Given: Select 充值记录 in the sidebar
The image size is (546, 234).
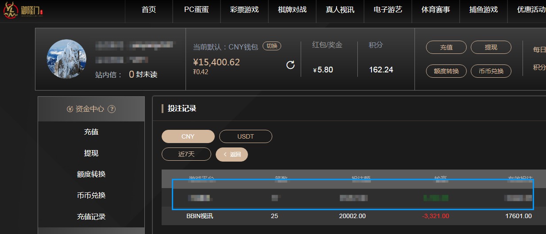Looking at the screenshot, I should [x=91, y=217].
